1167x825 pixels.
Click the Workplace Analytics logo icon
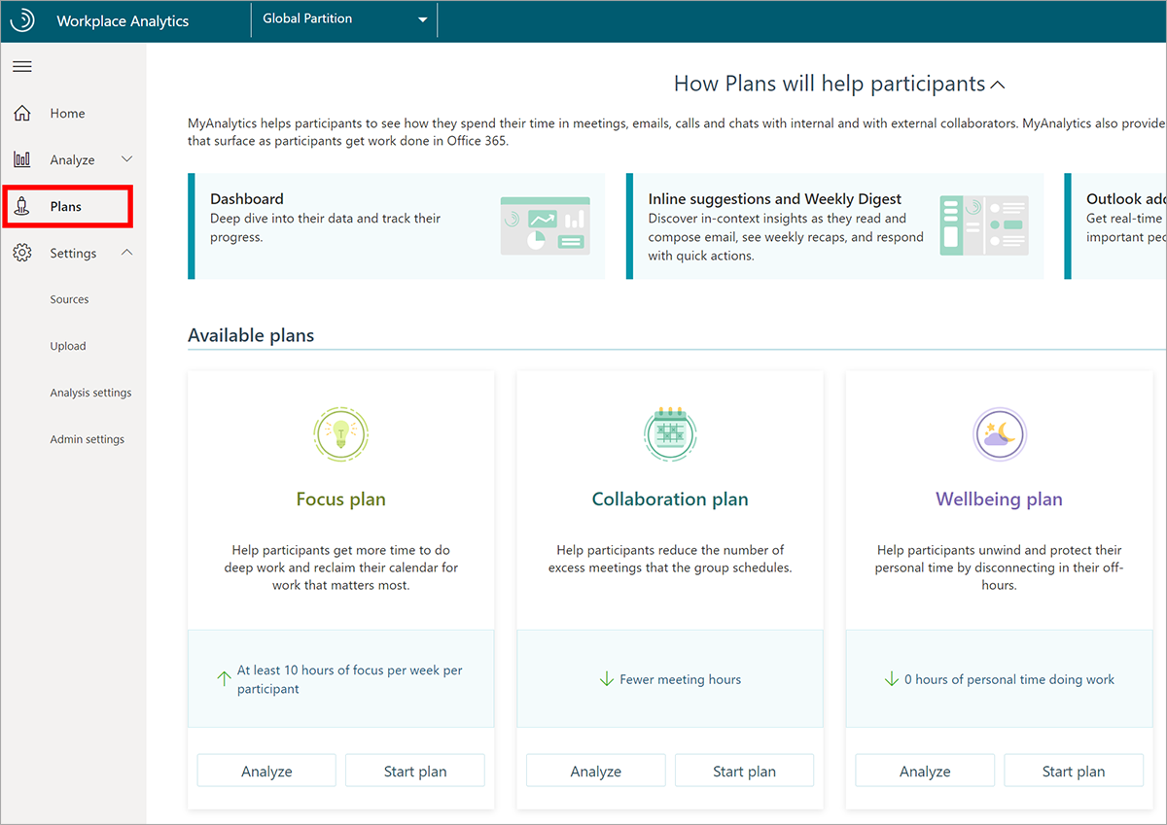pyautogui.click(x=22, y=20)
